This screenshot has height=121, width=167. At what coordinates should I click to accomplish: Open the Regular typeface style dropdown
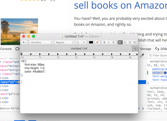click(64, 42)
